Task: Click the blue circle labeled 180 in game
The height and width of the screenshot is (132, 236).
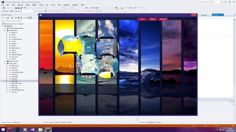Action: 107,47
